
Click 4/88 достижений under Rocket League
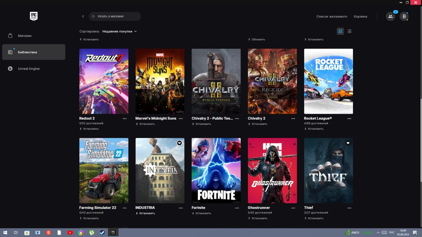point(316,123)
